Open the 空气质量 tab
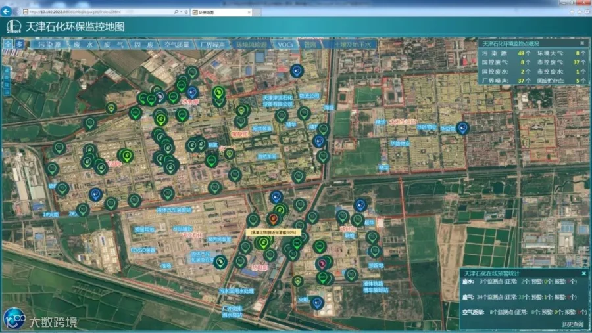The width and height of the screenshot is (592, 333). [x=176, y=45]
